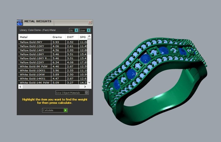
Task: Click the 5.09 grams value
Action: coord(56,83)
